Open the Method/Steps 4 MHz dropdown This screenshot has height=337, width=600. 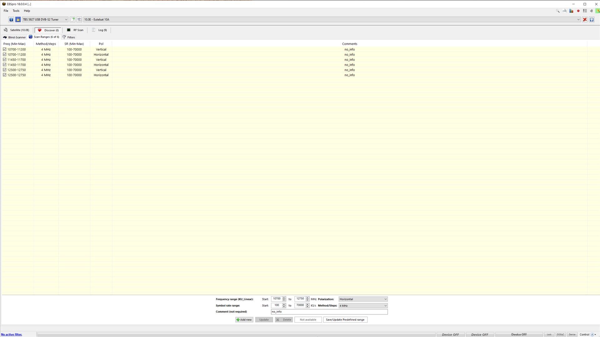(x=363, y=305)
